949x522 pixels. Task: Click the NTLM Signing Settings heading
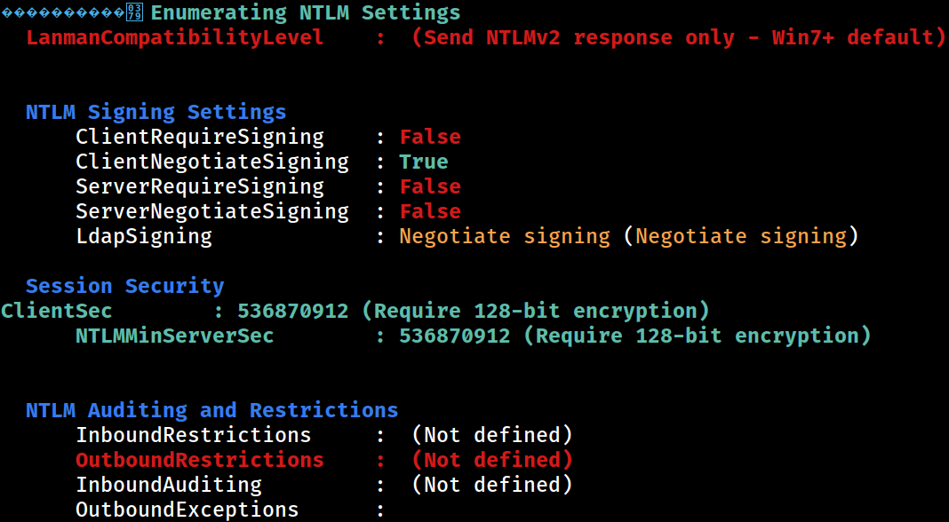(156, 112)
